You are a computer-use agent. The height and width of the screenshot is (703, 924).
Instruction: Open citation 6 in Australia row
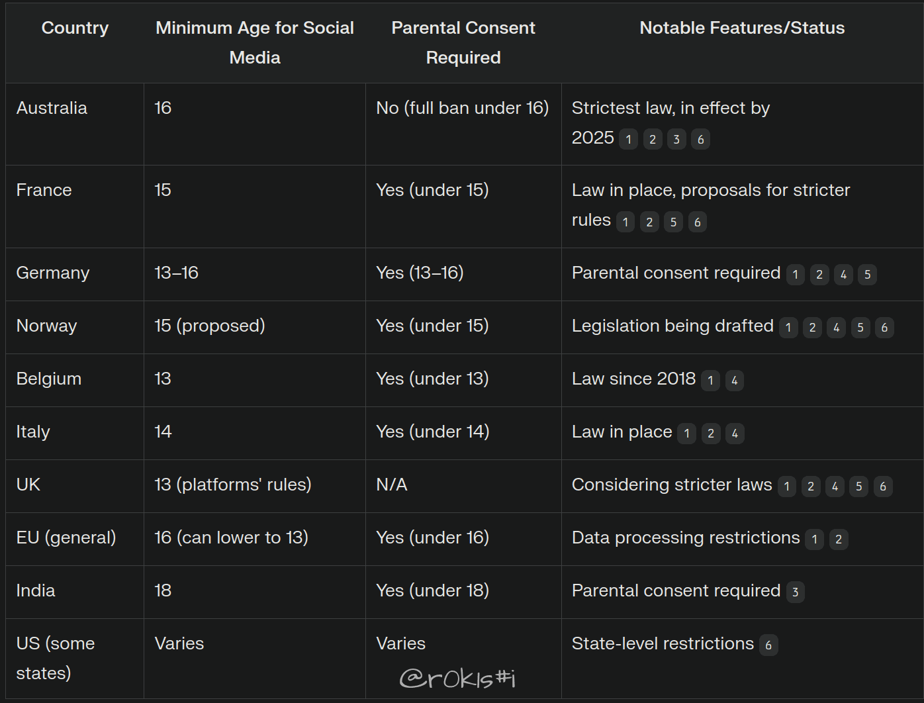click(700, 139)
